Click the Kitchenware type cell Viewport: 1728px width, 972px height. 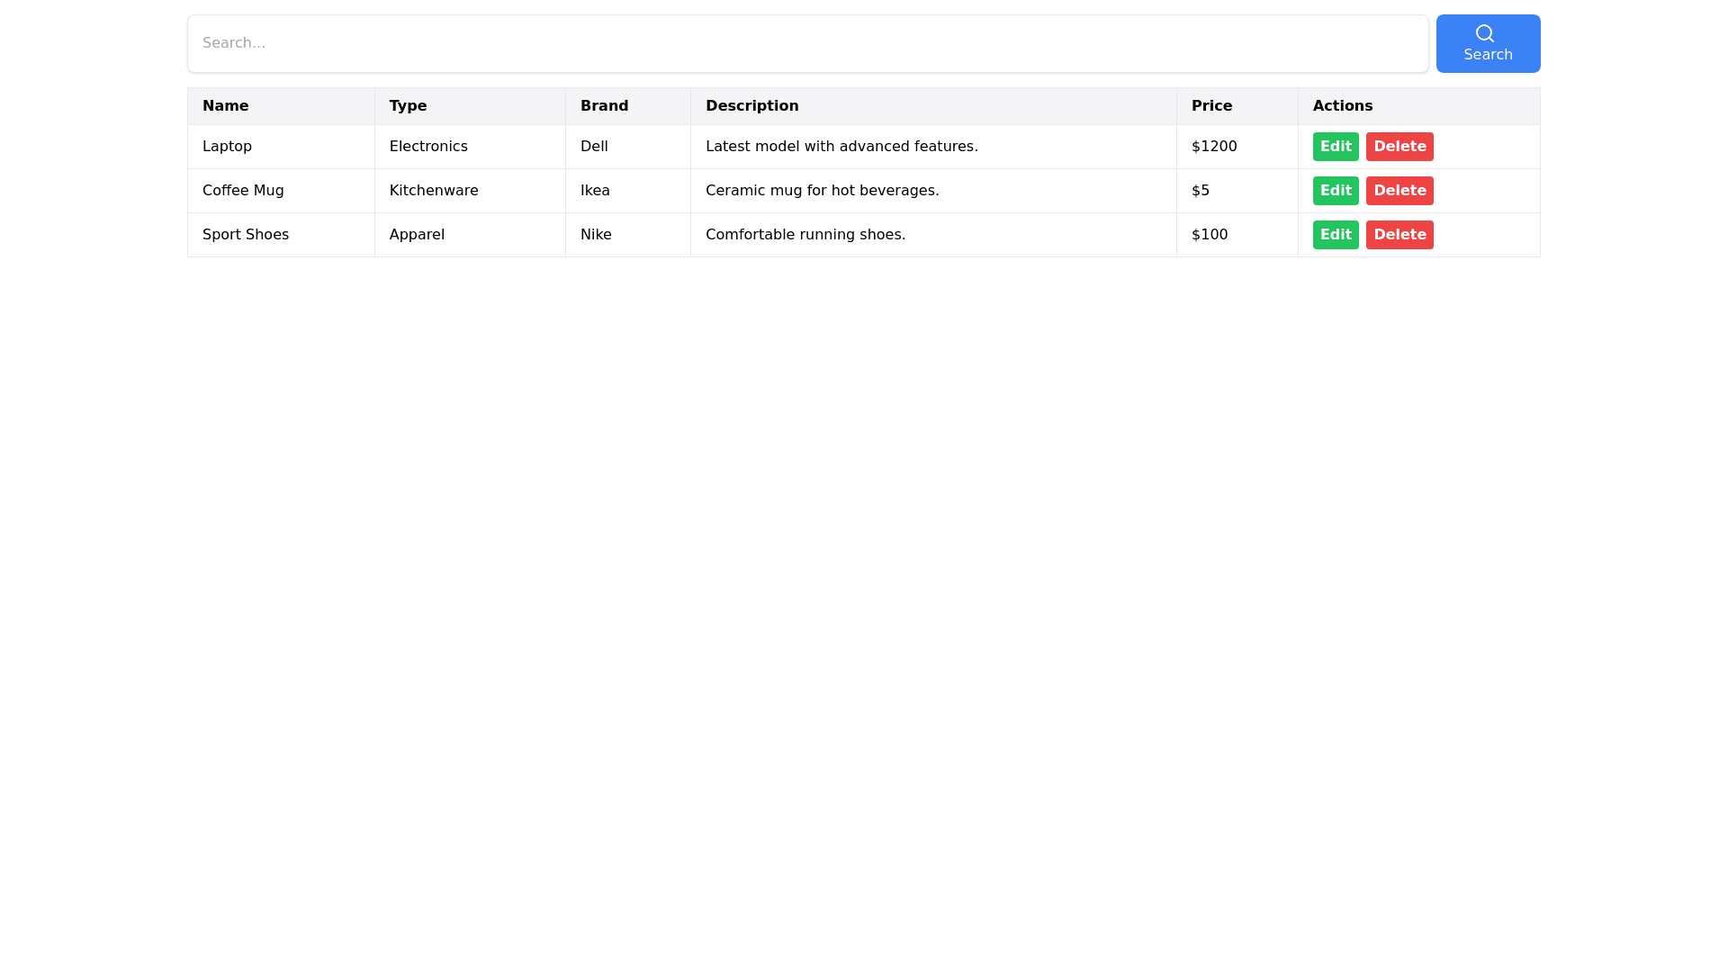(434, 191)
